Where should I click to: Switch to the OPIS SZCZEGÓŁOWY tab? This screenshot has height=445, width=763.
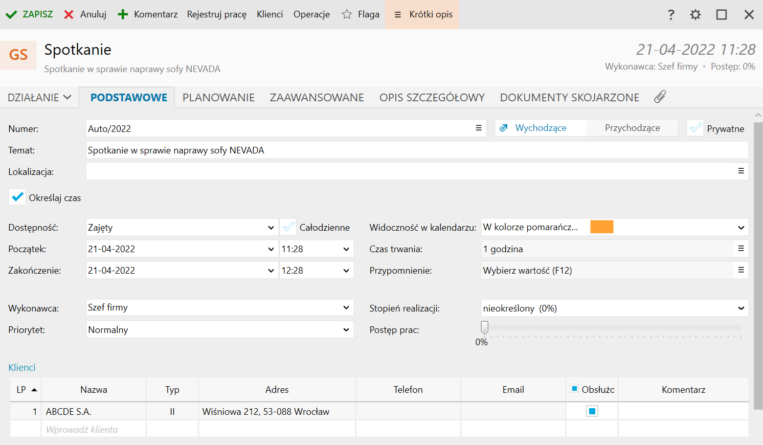pyautogui.click(x=432, y=98)
